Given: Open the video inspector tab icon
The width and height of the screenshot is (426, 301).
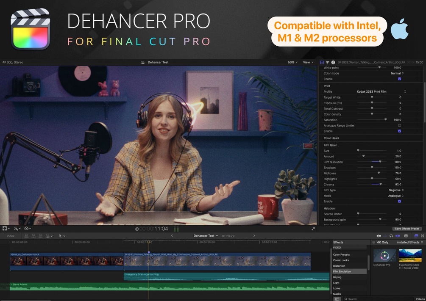Looking at the screenshot, I should (x=322, y=62).
